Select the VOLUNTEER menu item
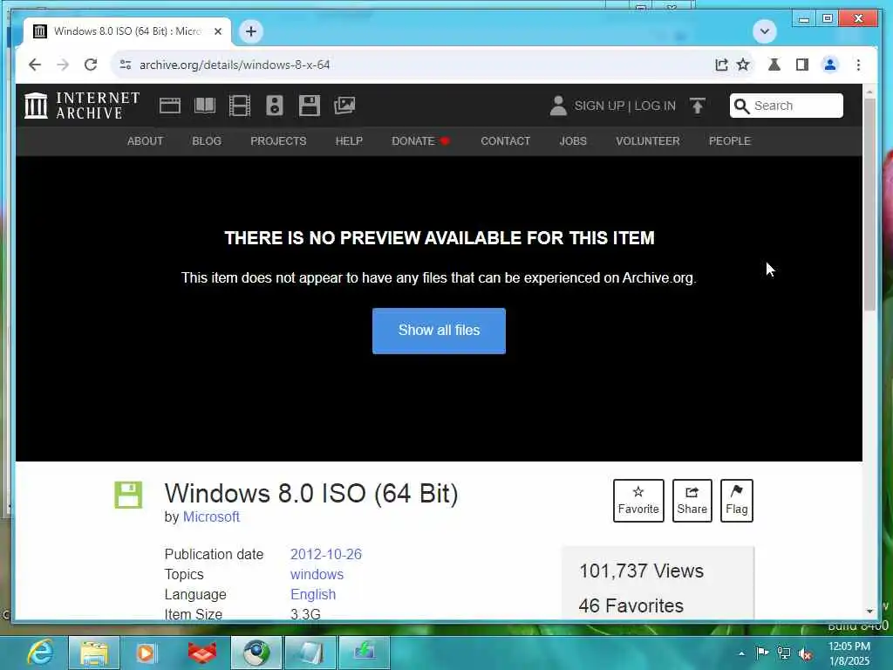893x670 pixels. [648, 140]
